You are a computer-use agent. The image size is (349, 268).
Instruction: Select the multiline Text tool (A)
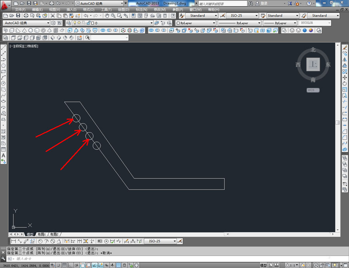point(3,155)
